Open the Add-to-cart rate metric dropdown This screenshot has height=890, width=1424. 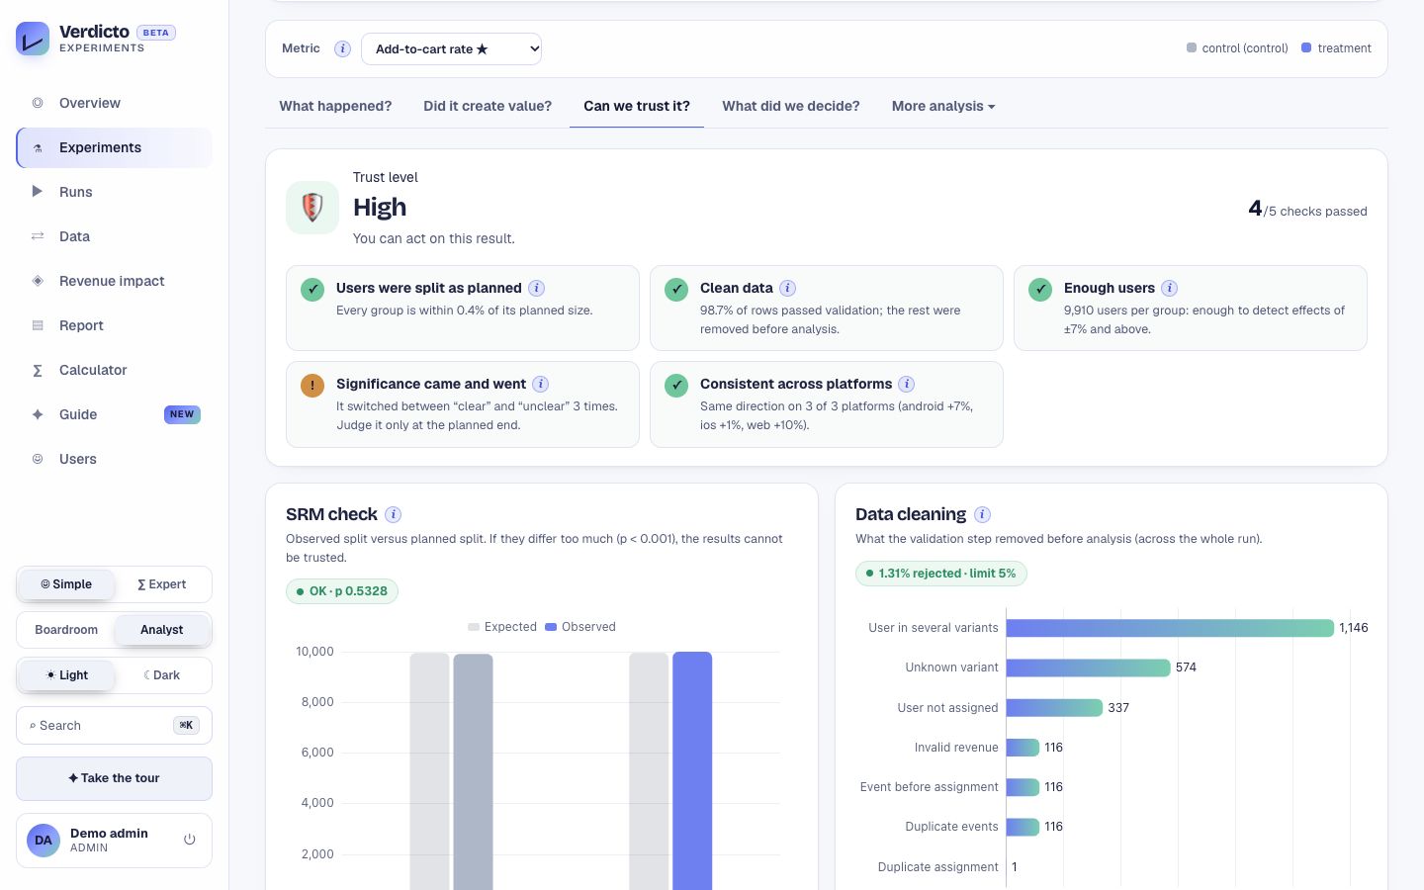pyautogui.click(x=451, y=48)
